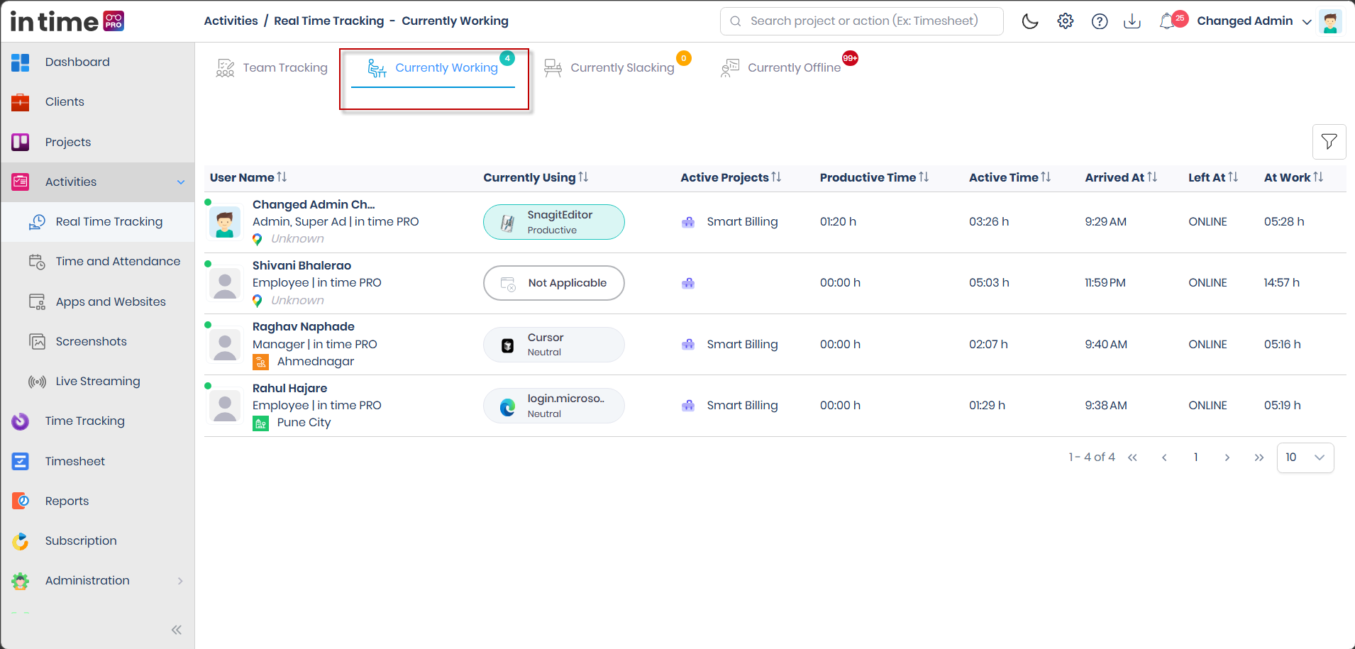Click the Time Tracking sidebar icon

click(21, 421)
